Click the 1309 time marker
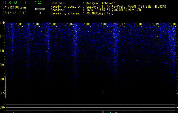 (155, 24)
